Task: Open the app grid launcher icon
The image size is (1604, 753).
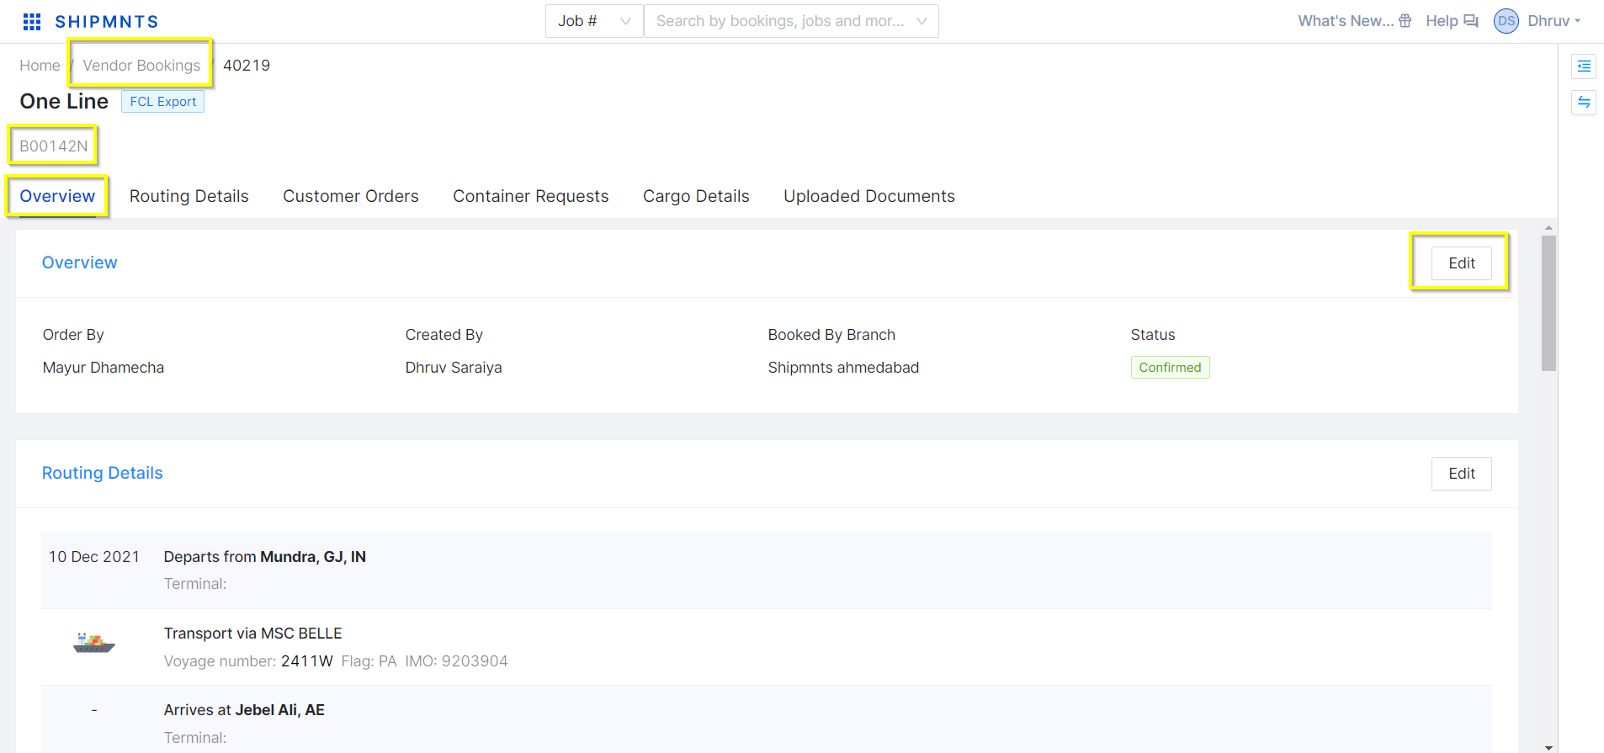Action: pyautogui.click(x=32, y=22)
